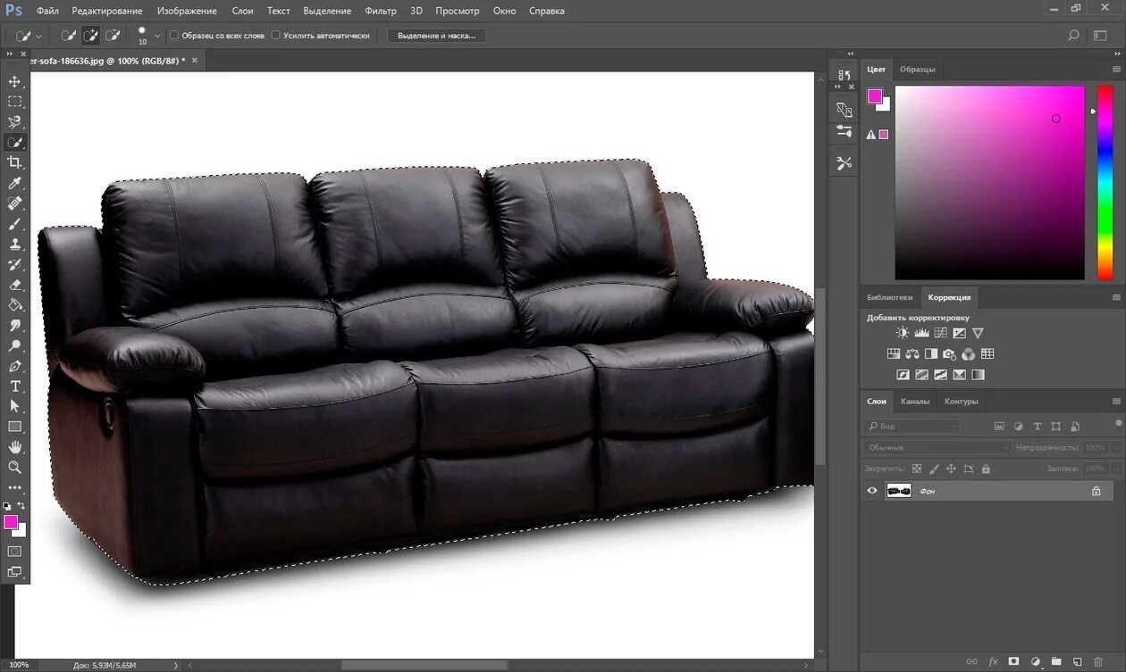Click the 'Выделение и маска...' button
Viewport: 1126px width, 672px height.
coord(436,36)
